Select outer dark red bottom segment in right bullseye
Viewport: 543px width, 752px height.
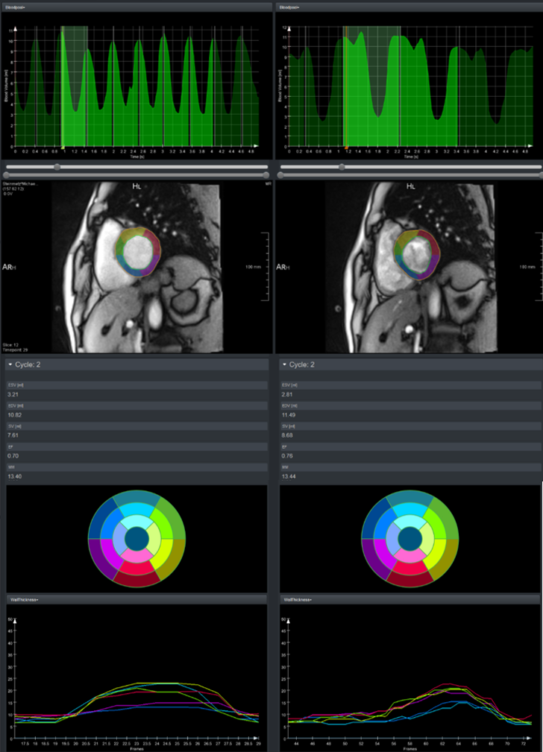[409, 578]
